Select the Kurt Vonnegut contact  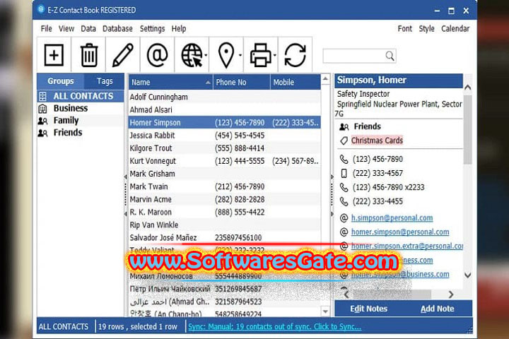[x=225, y=161]
